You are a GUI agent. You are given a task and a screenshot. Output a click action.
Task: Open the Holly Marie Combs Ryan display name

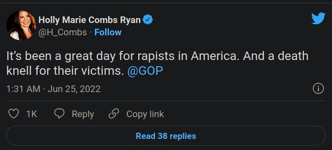pos(89,20)
